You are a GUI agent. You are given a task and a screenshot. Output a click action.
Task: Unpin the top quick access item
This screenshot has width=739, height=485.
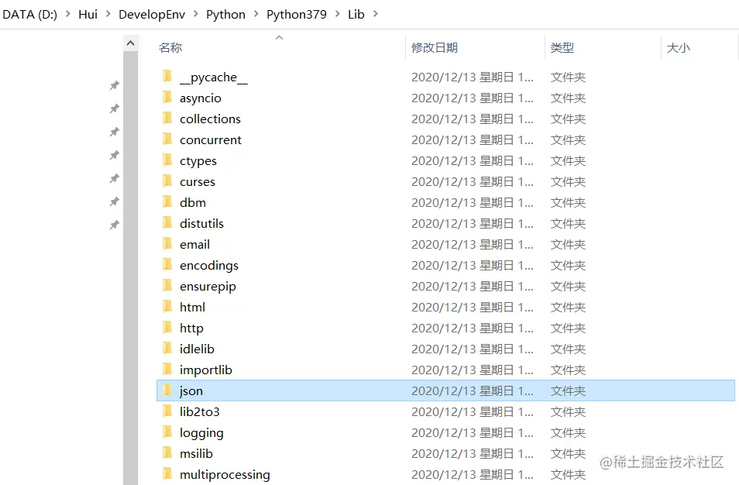[x=114, y=85]
